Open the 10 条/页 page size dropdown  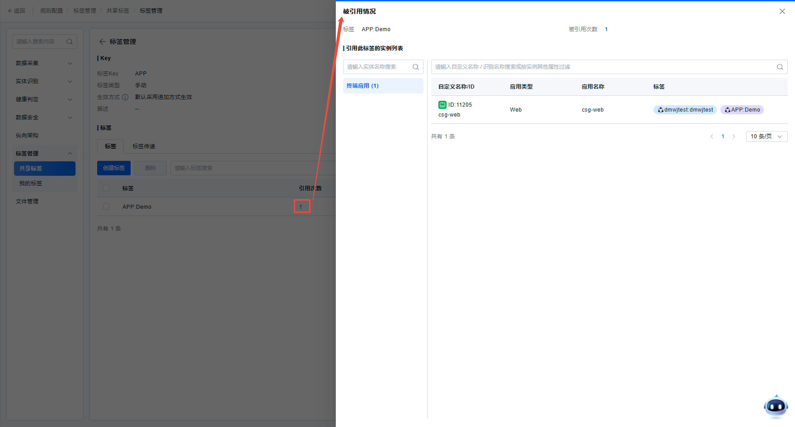click(x=767, y=136)
